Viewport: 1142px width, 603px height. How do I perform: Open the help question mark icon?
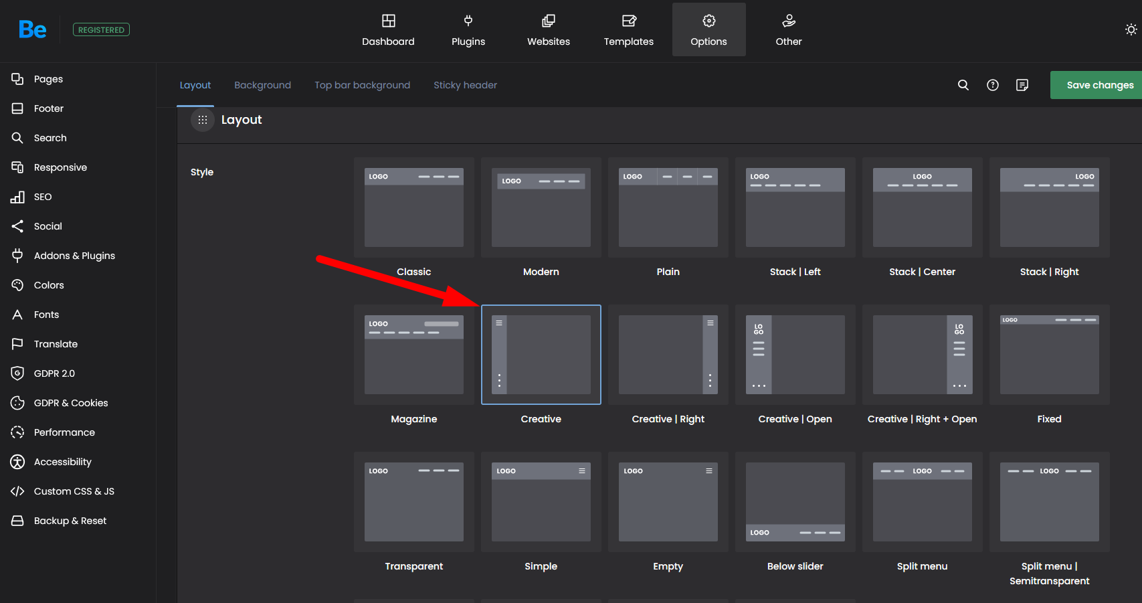(993, 85)
